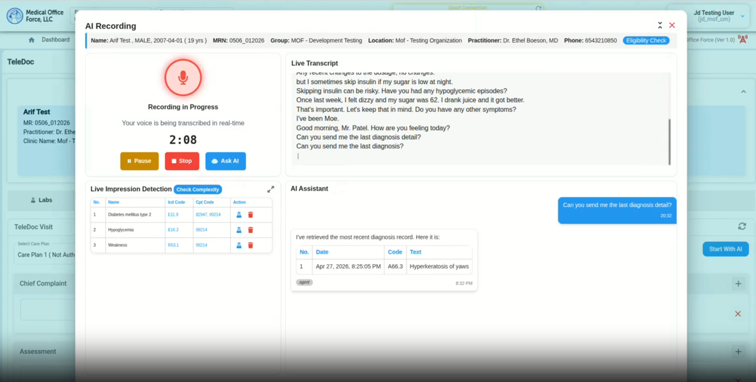Click the TeleDoc Visit refresh icon
The height and width of the screenshot is (382, 756).
point(742,226)
